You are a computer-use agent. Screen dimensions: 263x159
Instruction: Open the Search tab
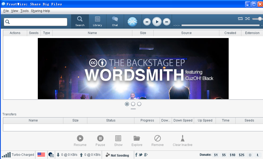80,22
